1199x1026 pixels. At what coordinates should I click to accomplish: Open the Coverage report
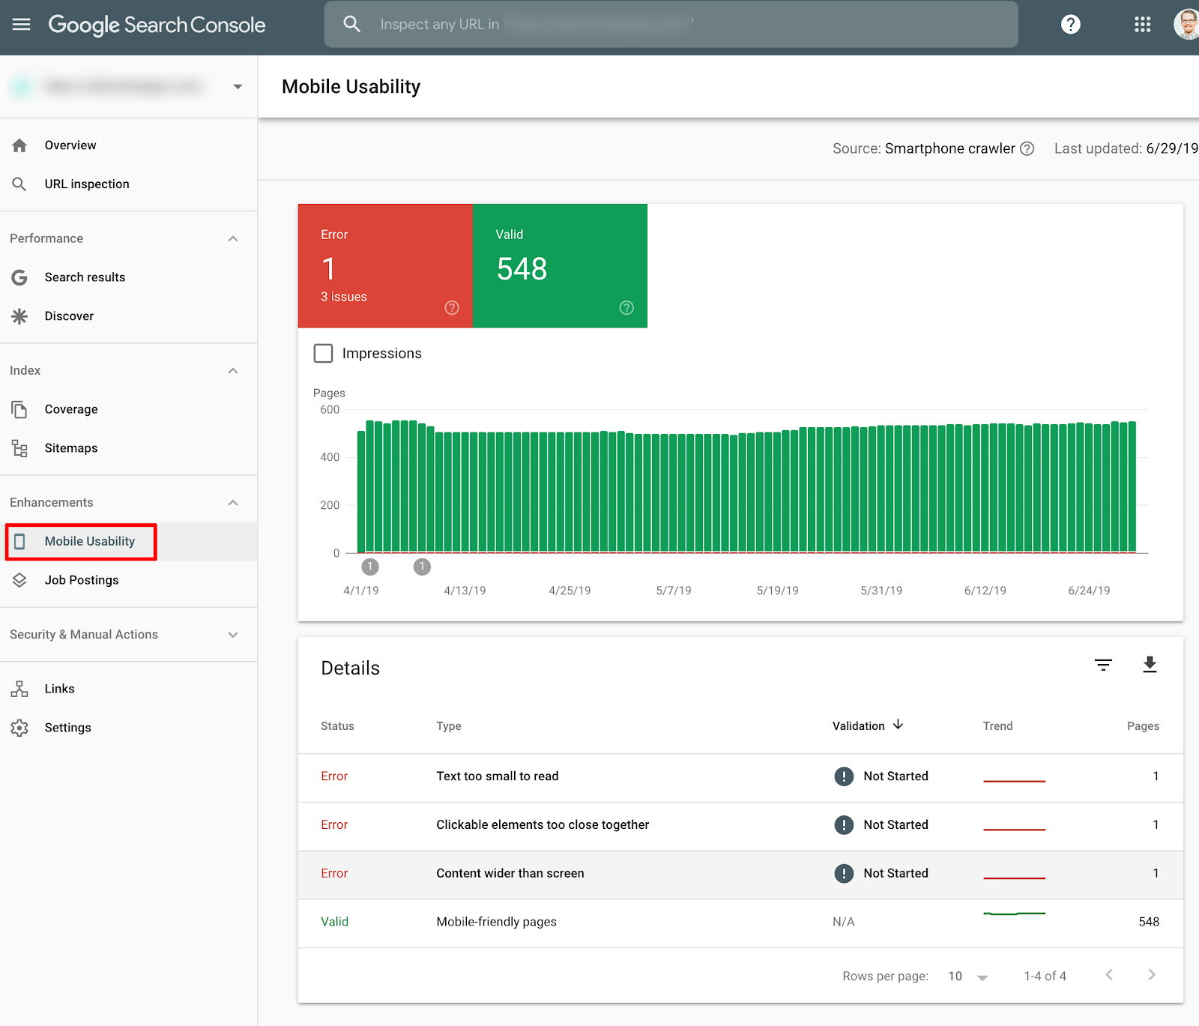pyautogui.click(x=71, y=409)
